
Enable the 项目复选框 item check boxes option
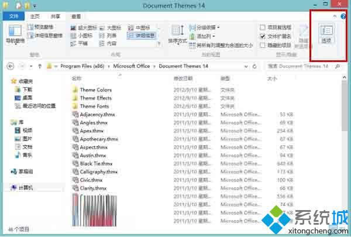[x=276, y=28]
